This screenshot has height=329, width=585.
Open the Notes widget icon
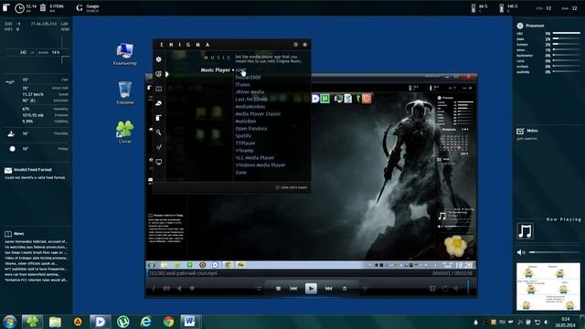pyautogui.click(x=520, y=131)
